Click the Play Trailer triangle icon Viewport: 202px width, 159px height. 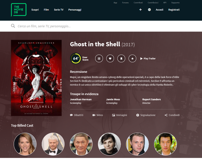tap(141, 59)
